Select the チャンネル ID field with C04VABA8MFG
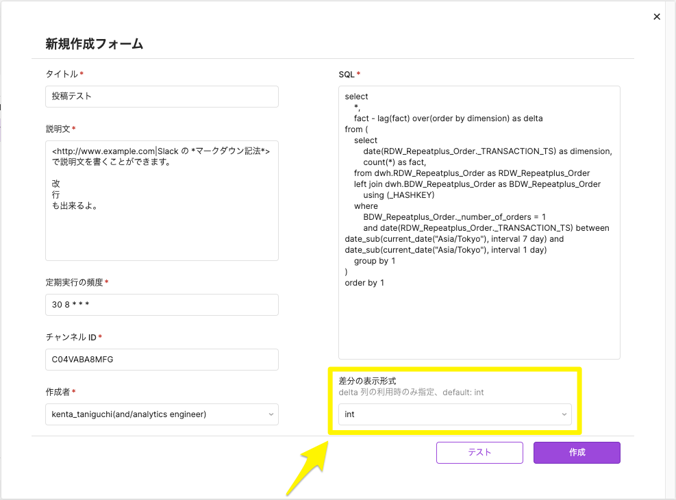676x500 pixels. click(162, 360)
